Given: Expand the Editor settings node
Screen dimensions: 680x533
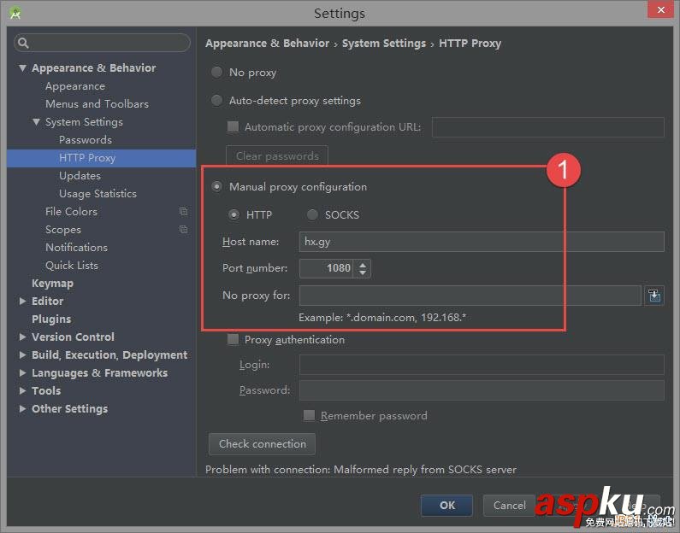Looking at the screenshot, I should point(22,301).
